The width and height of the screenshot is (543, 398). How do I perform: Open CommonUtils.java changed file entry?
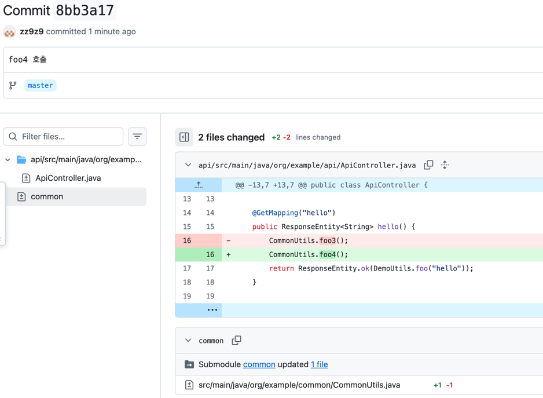[299, 385]
